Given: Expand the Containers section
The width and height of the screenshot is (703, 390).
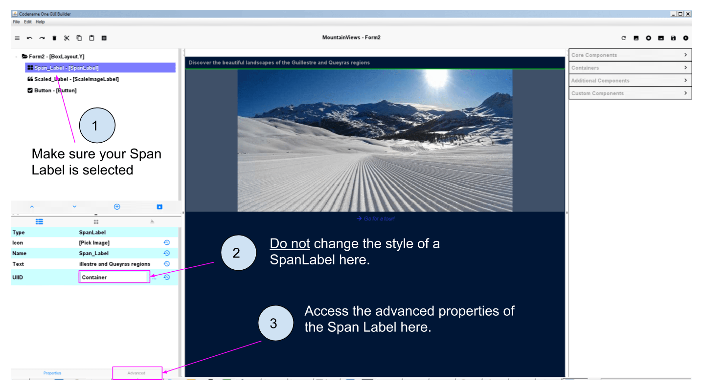Looking at the screenshot, I should tap(630, 67).
